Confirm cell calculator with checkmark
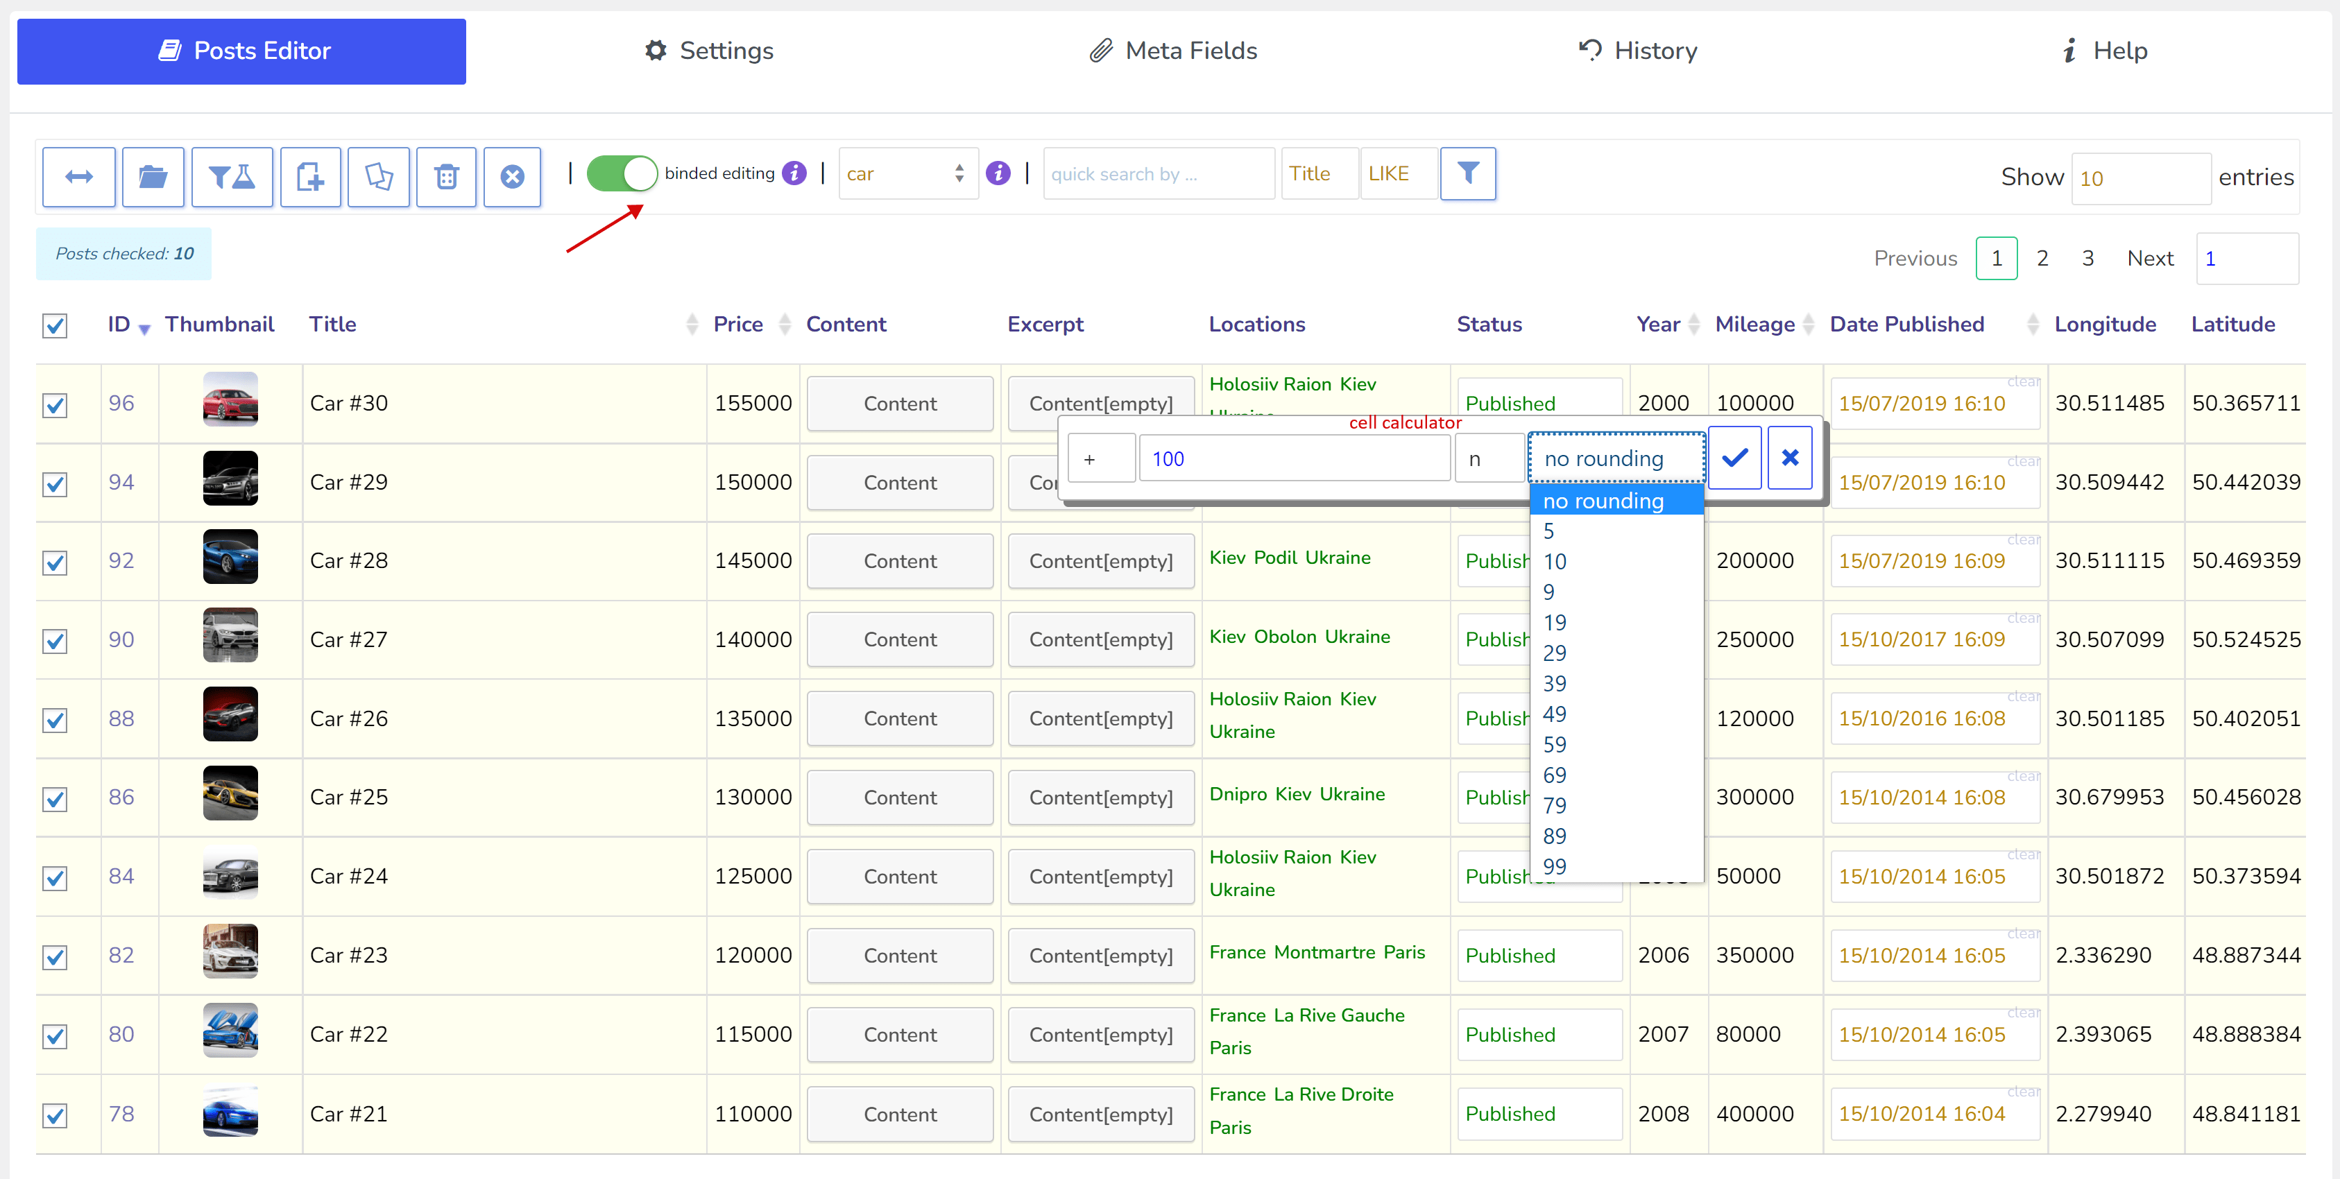 coord(1734,458)
